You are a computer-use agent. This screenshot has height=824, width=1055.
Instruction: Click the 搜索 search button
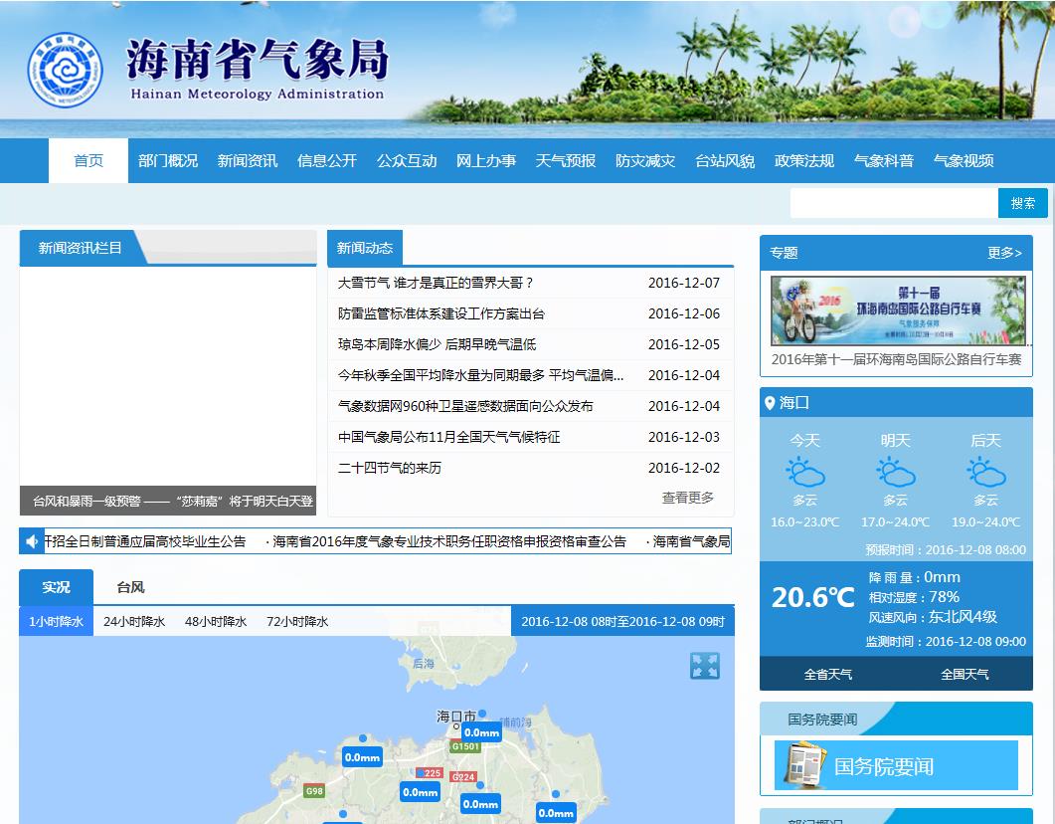[x=1023, y=203]
